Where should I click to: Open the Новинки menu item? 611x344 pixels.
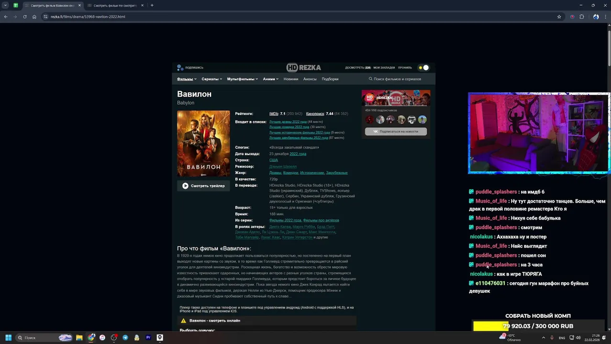[x=291, y=79]
